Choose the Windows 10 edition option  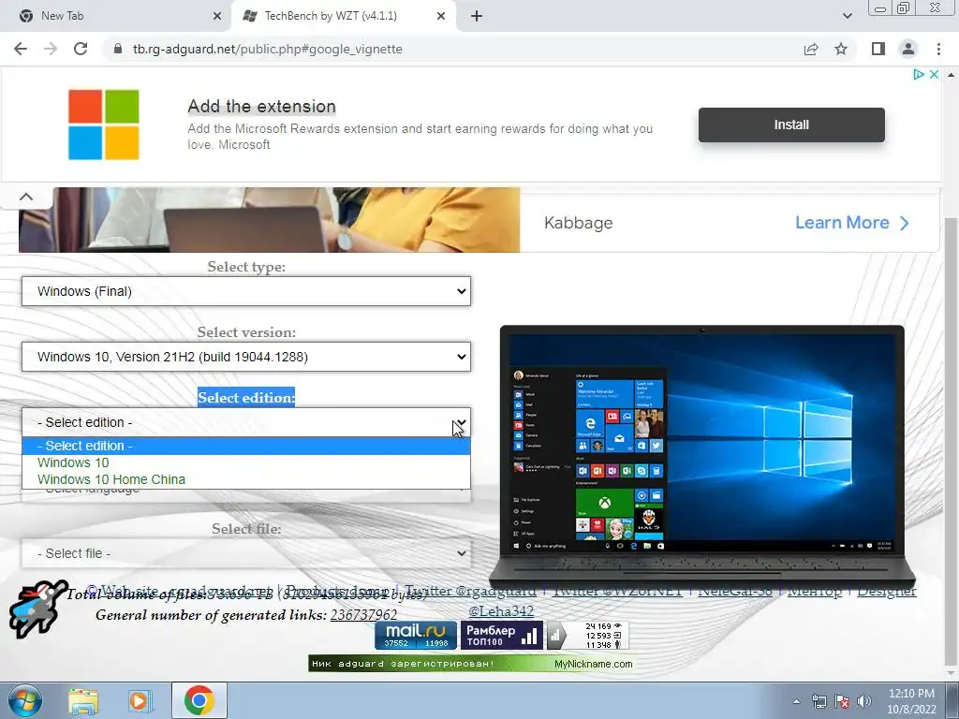click(x=246, y=462)
